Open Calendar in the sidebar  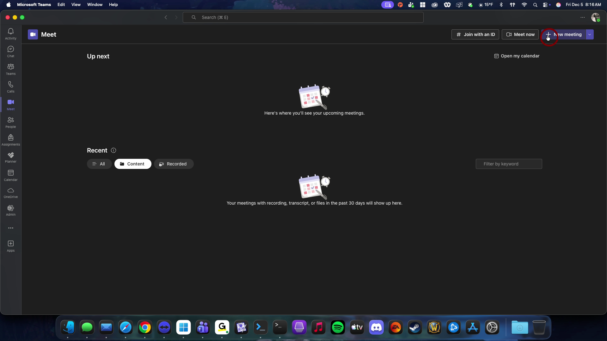[x=11, y=175]
